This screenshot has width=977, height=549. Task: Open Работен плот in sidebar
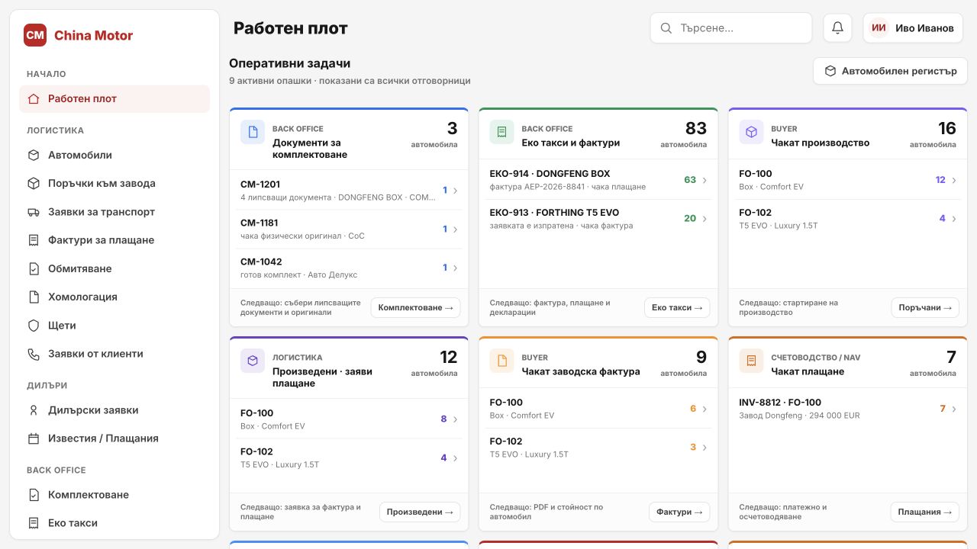click(x=114, y=98)
